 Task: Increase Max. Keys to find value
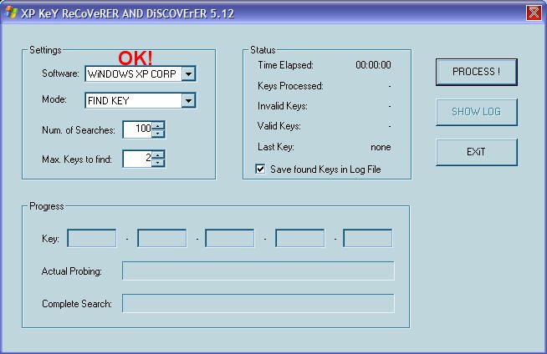158,155
